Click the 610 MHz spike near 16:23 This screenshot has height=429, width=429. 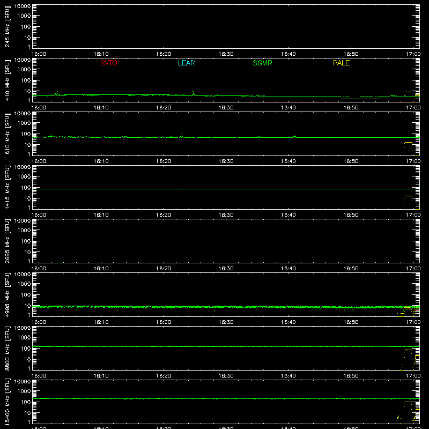click(x=182, y=135)
